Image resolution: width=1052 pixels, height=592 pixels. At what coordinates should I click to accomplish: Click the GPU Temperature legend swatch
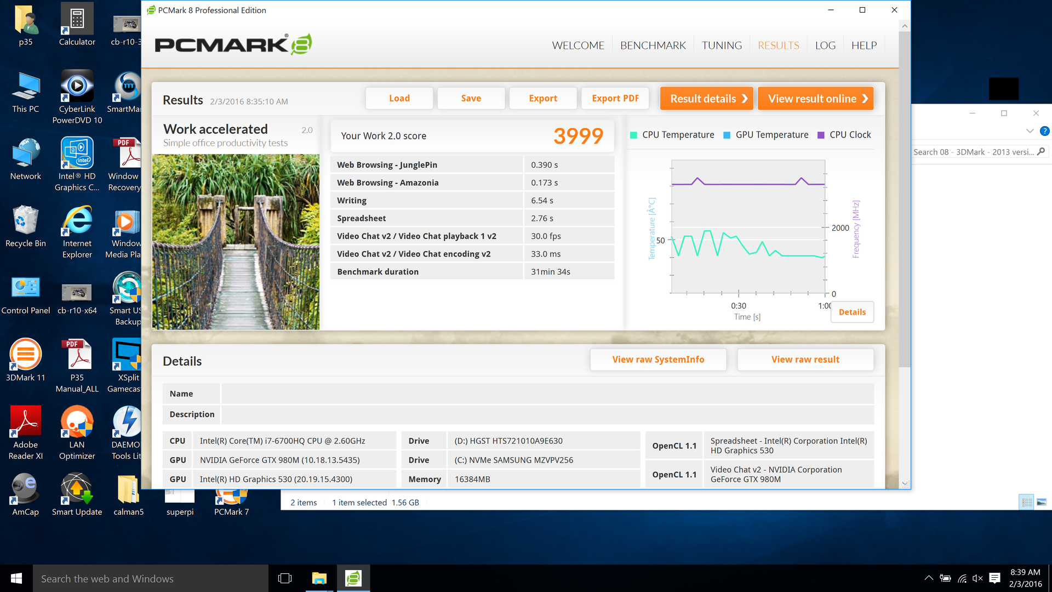[727, 135]
